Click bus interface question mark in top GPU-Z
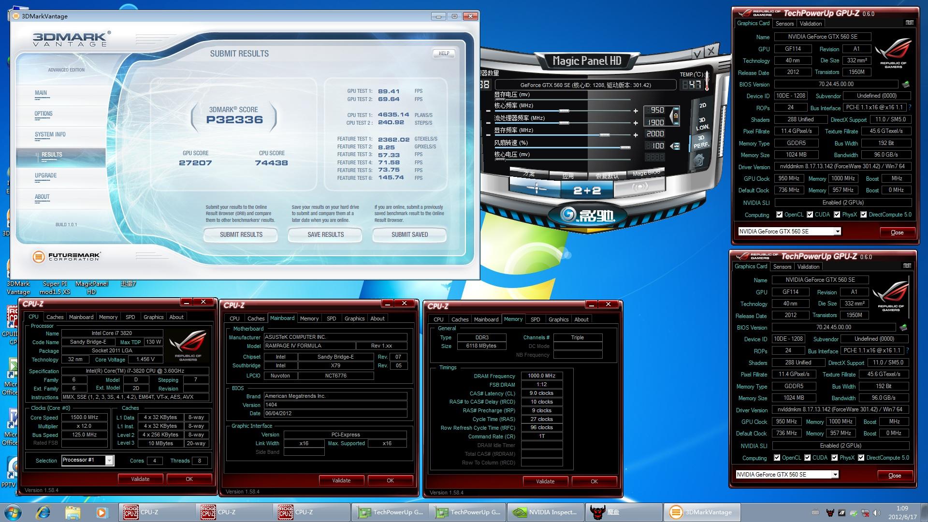Image resolution: width=928 pixels, height=522 pixels. pos(910,107)
